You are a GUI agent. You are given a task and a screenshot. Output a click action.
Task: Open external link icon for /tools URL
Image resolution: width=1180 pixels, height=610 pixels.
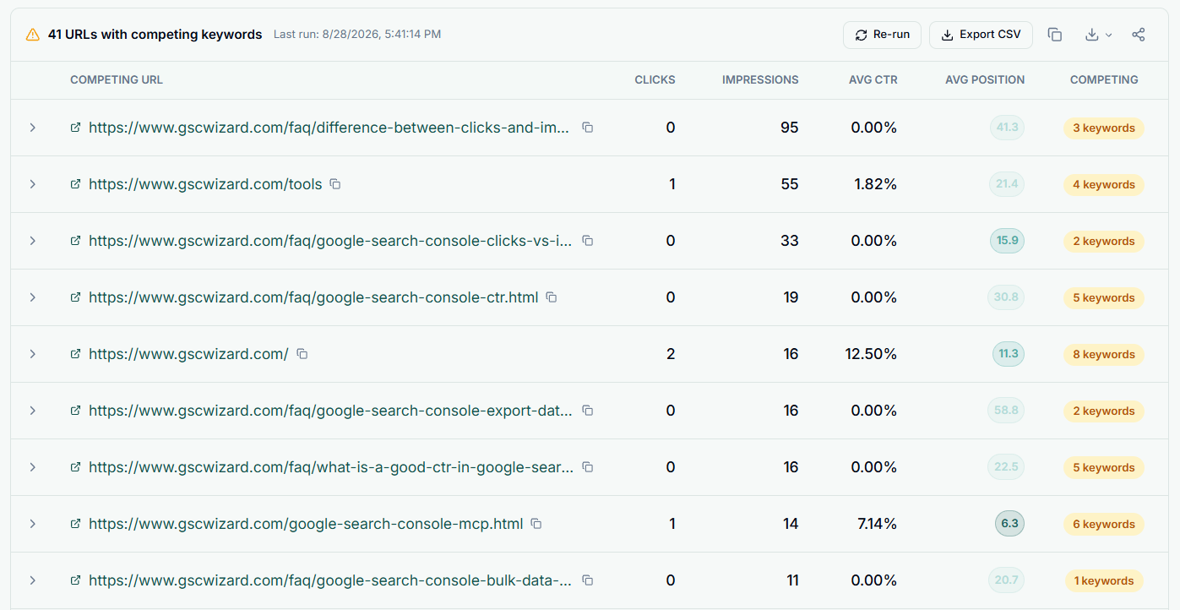(75, 184)
